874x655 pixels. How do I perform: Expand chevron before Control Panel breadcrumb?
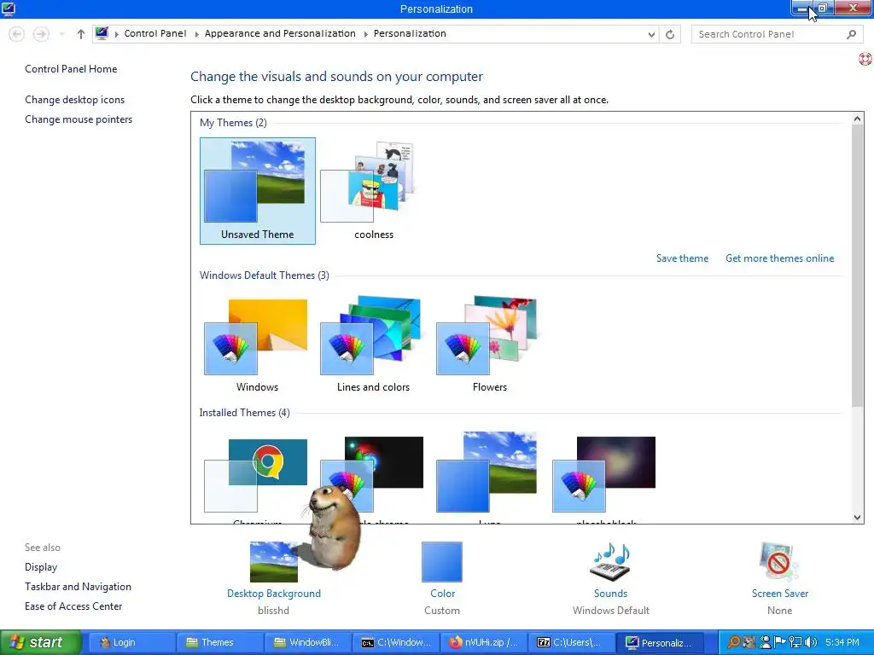point(116,34)
